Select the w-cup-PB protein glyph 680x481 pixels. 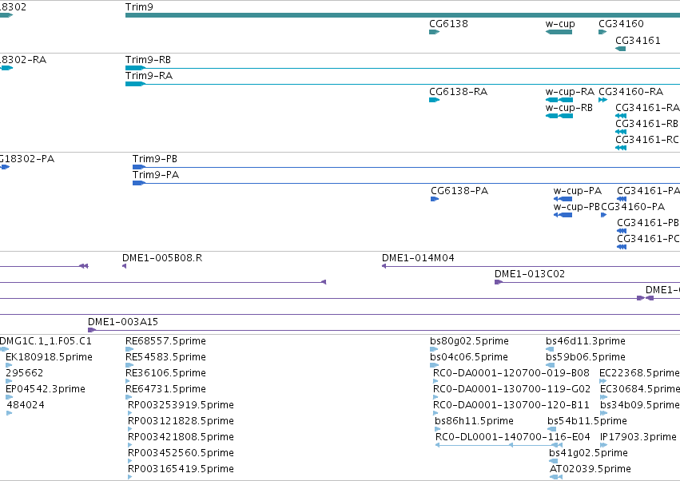pos(563,215)
